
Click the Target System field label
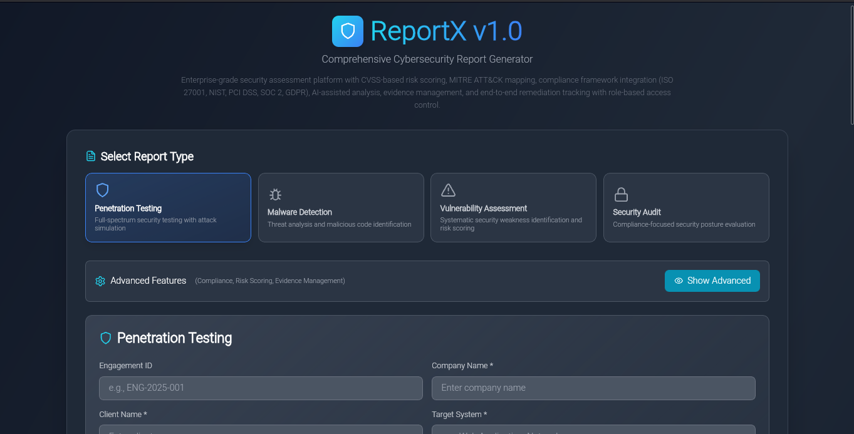(x=459, y=415)
